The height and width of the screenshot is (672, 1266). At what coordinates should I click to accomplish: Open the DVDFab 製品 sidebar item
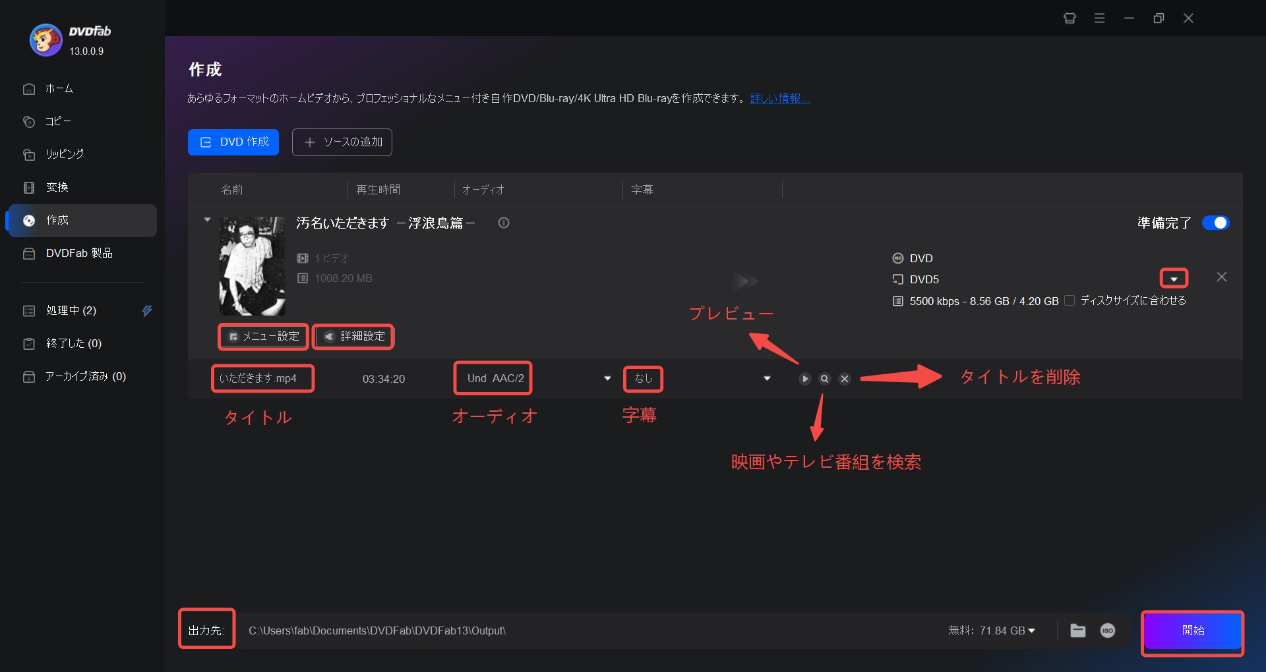coord(80,253)
